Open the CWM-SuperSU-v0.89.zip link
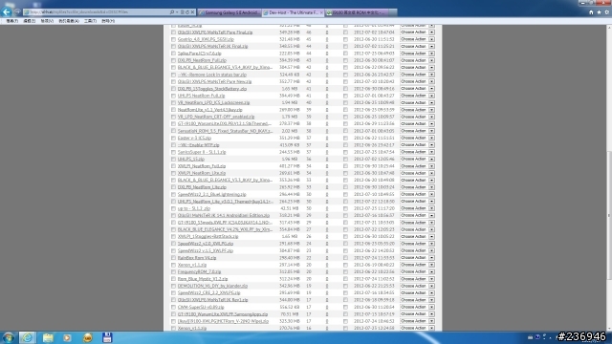Viewport: 612px width, 344px height. pyautogui.click(x=201, y=308)
